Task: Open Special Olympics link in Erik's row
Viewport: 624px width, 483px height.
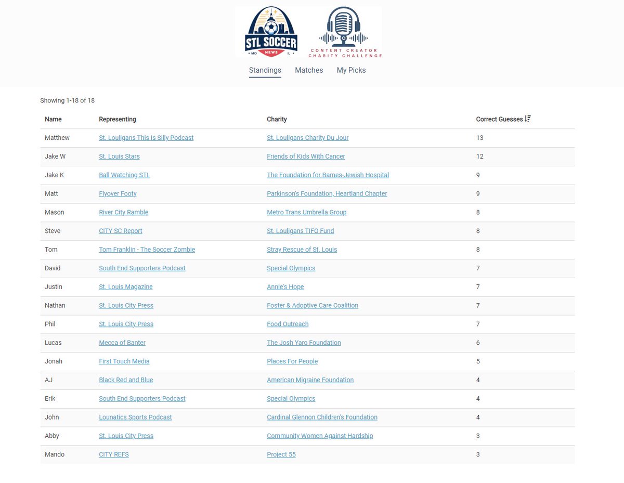Action: [291, 399]
